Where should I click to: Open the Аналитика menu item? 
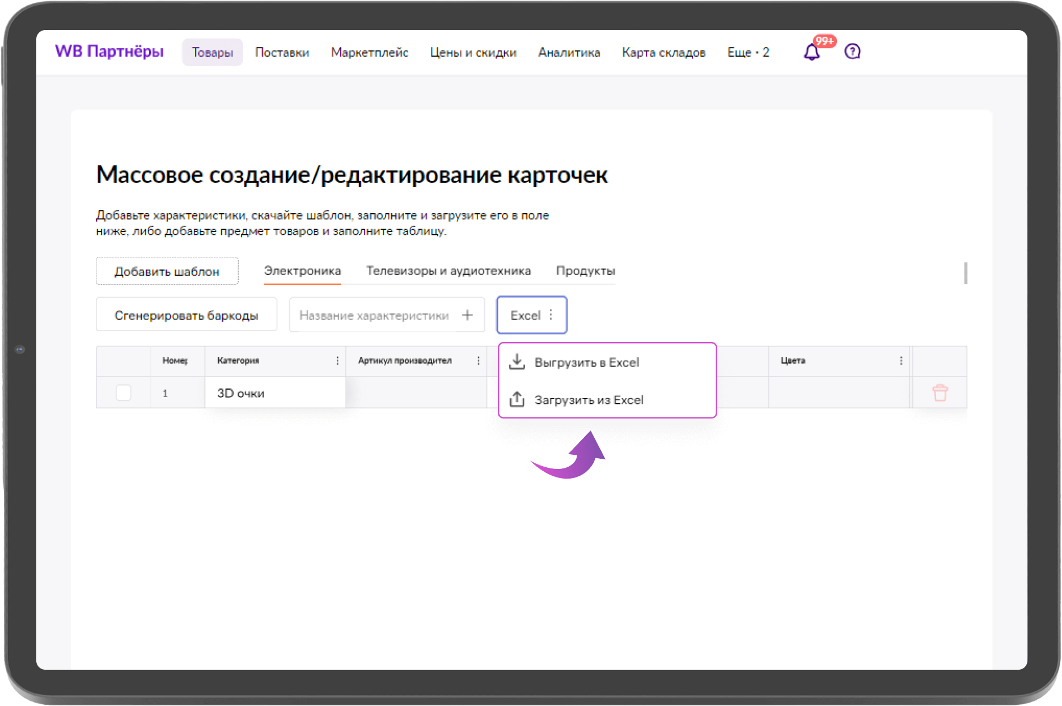coord(569,52)
